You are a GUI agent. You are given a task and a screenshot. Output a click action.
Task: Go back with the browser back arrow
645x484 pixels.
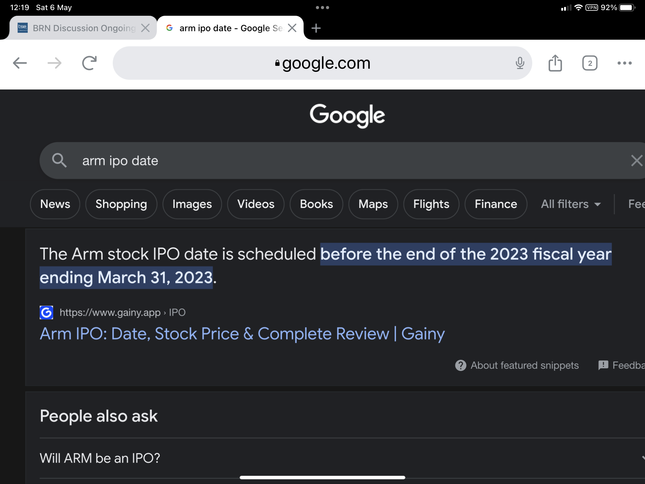click(x=20, y=63)
